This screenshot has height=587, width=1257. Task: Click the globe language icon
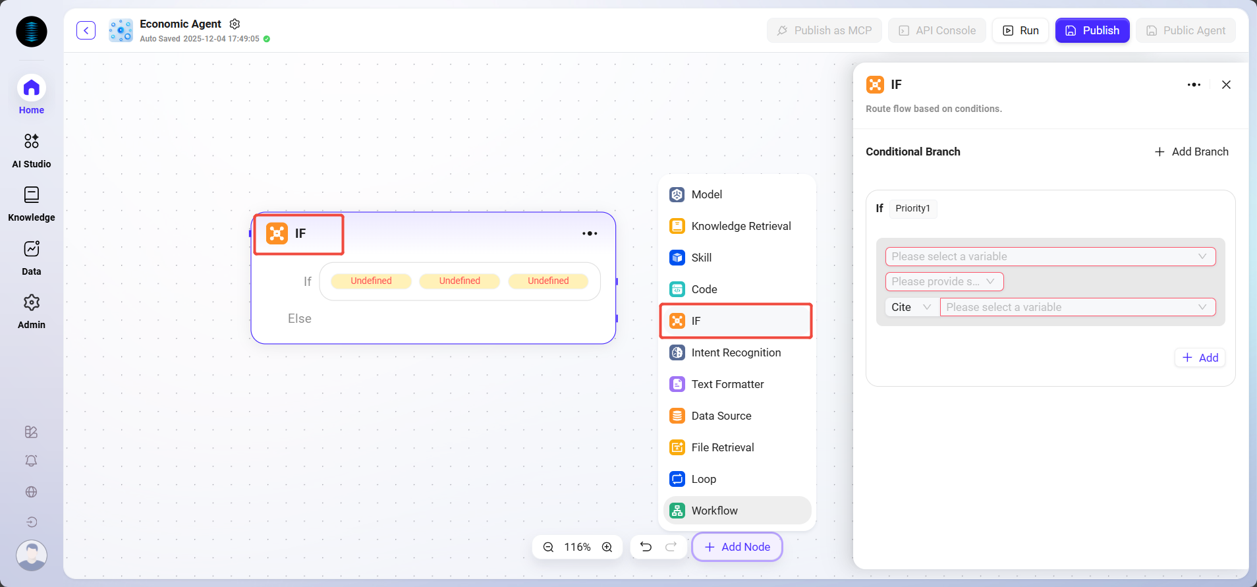tap(31, 491)
